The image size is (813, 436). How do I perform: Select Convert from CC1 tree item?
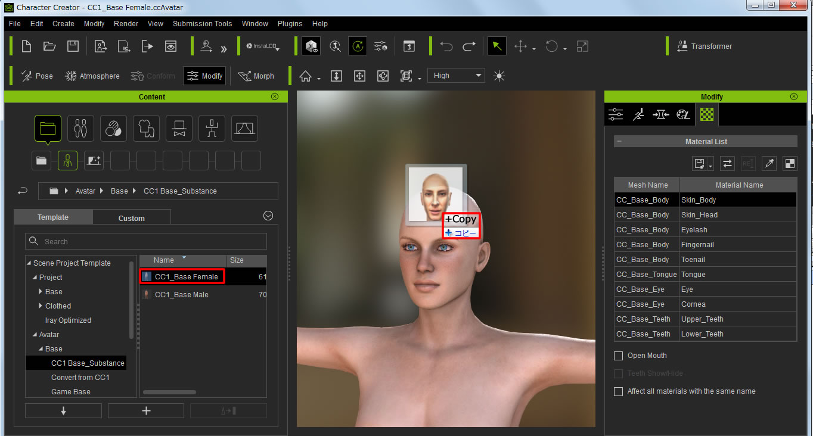tap(80, 378)
